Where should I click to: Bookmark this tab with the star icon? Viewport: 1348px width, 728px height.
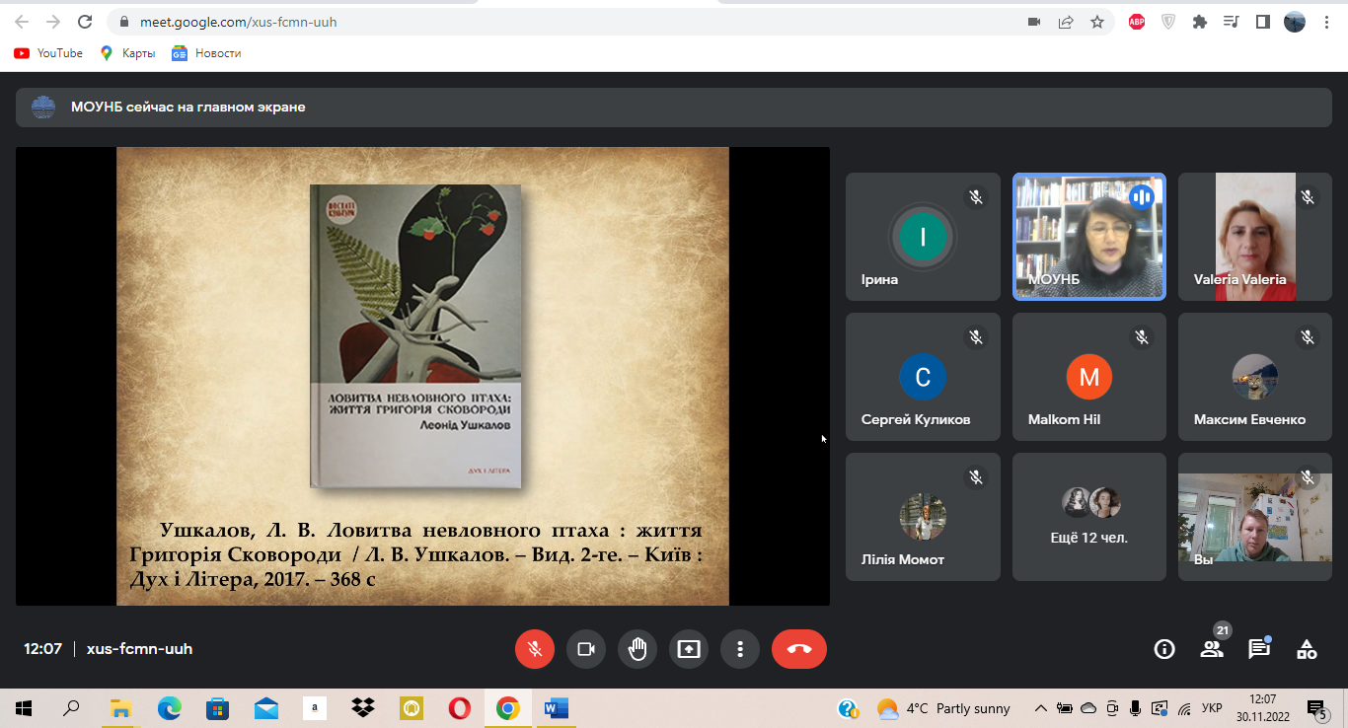point(1097,22)
